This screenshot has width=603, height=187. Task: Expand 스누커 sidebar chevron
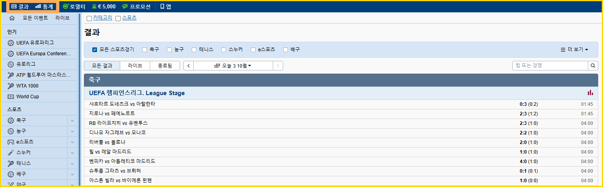click(72, 152)
